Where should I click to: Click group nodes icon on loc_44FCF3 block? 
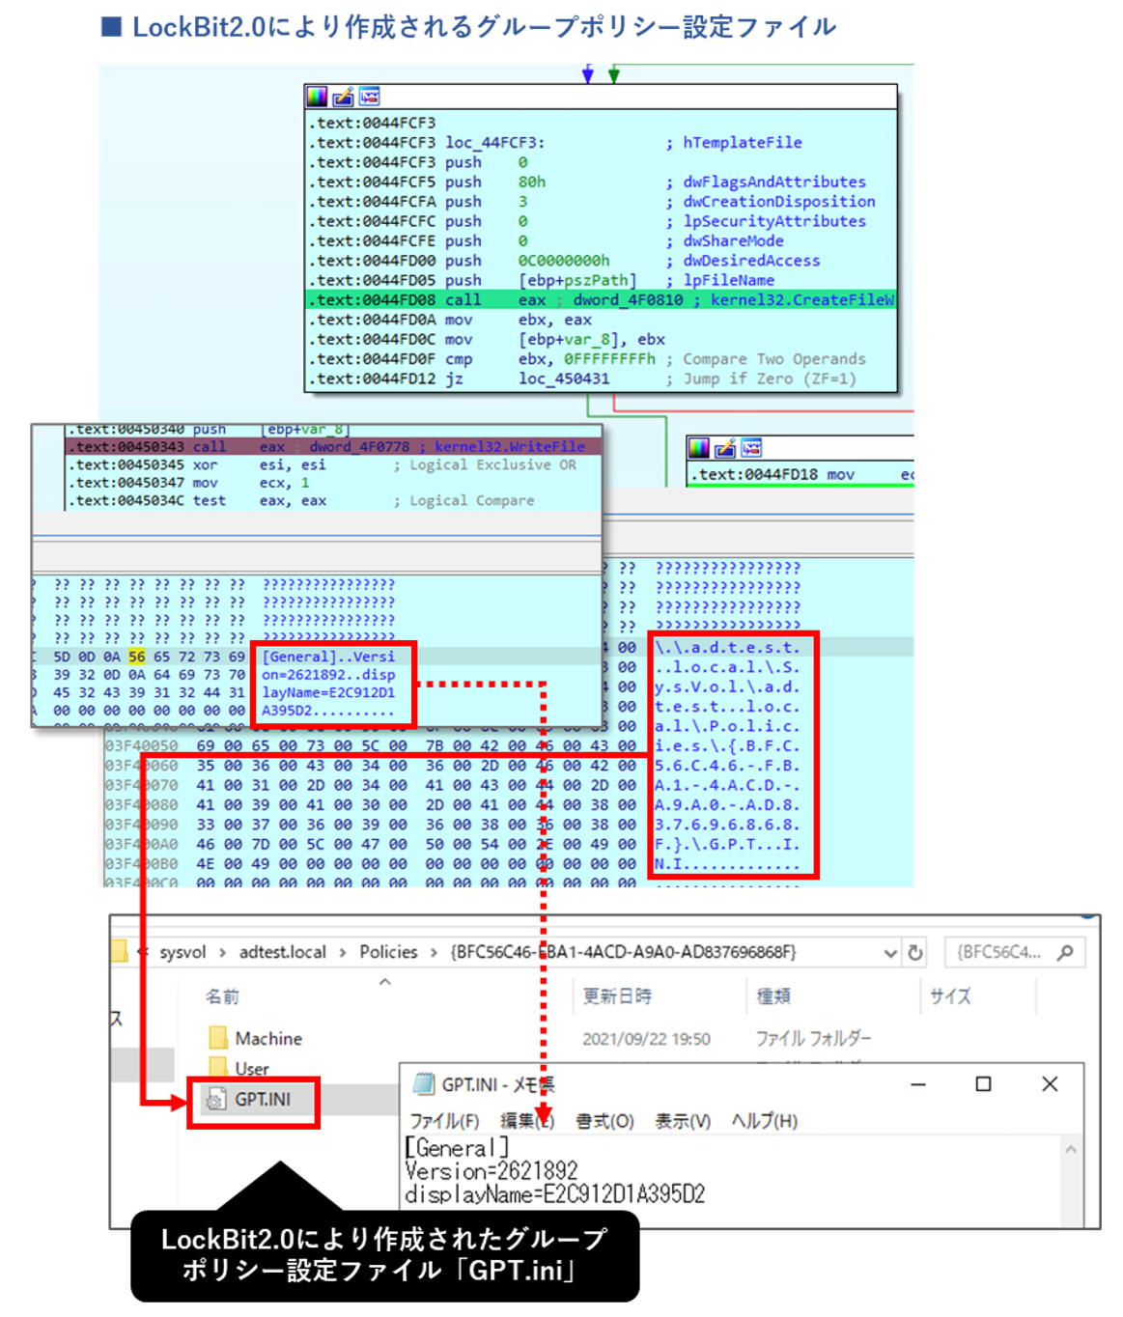pos(369,97)
